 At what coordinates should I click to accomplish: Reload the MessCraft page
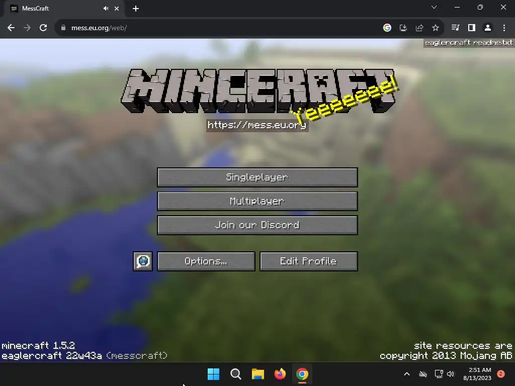[x=43, y=28]
